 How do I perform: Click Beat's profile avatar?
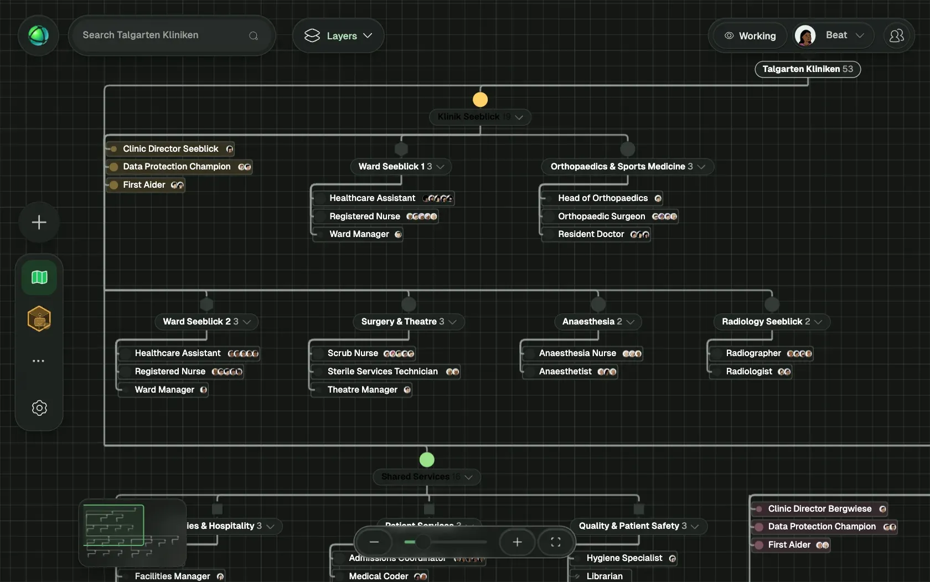pyautogui.click(x=805, y=35)
